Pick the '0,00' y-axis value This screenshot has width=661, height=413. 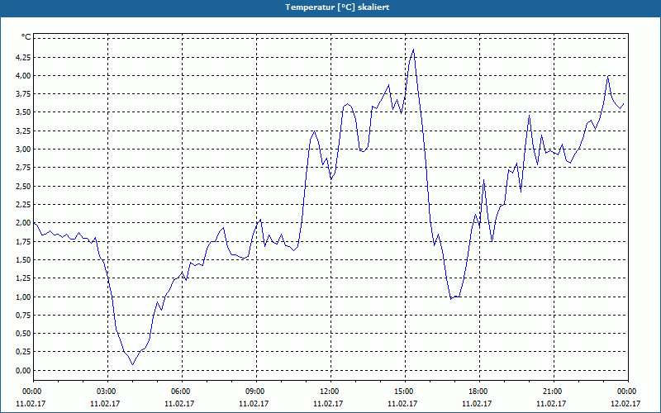pos(23,370)
